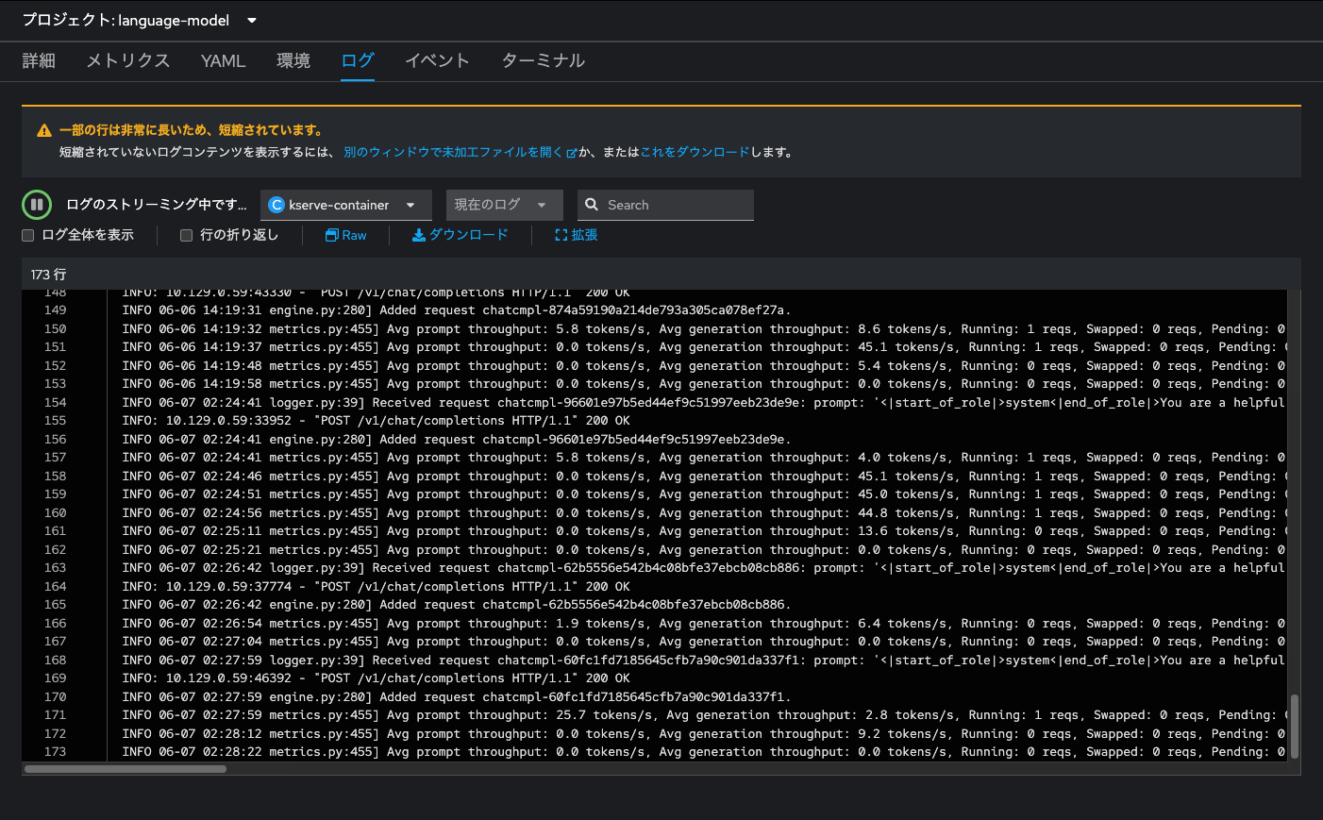Click the 02:26:54 metrics.py log entry
The image size is (1323, 820).
click(703, 624)
